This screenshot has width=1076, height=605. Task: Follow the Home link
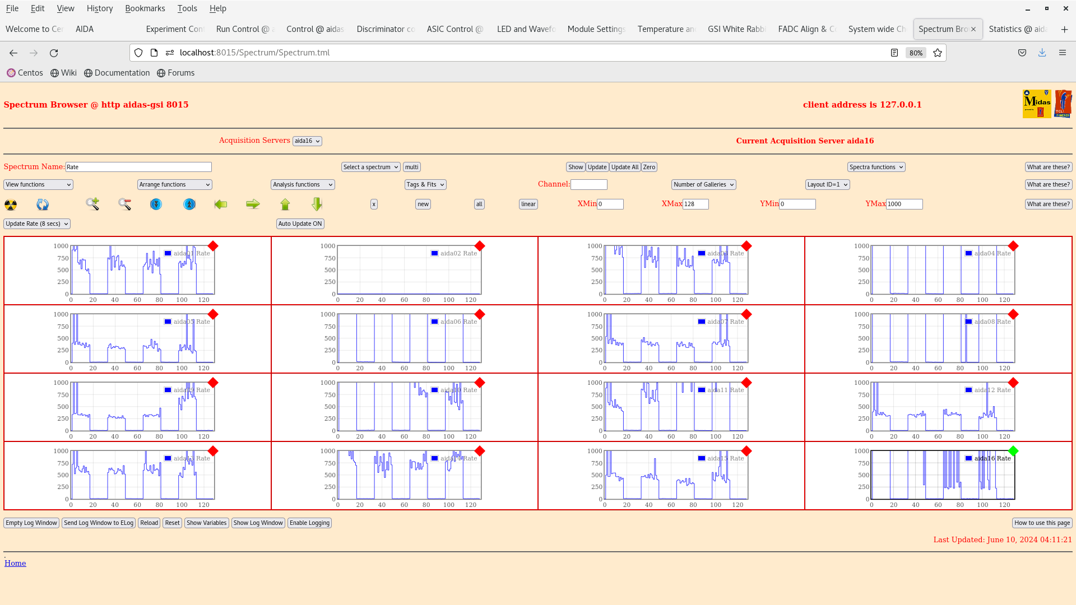tap(15, 563)
